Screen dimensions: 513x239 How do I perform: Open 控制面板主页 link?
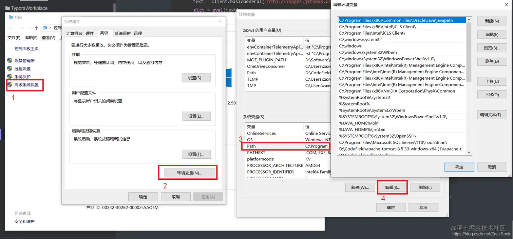26,48
